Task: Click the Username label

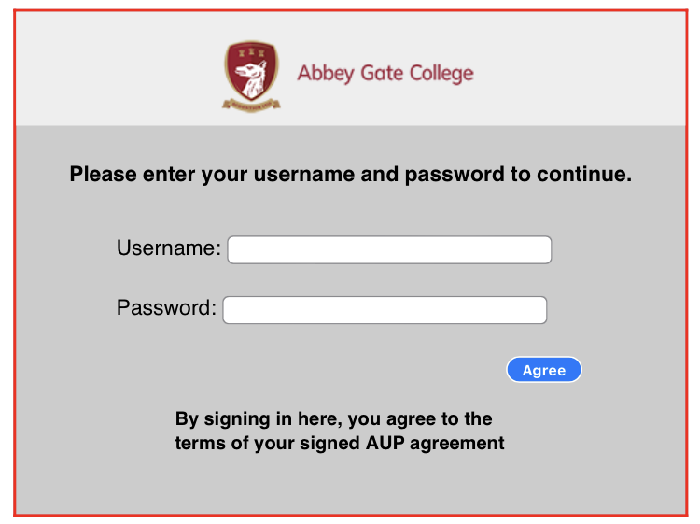Action: coord(169,248)
